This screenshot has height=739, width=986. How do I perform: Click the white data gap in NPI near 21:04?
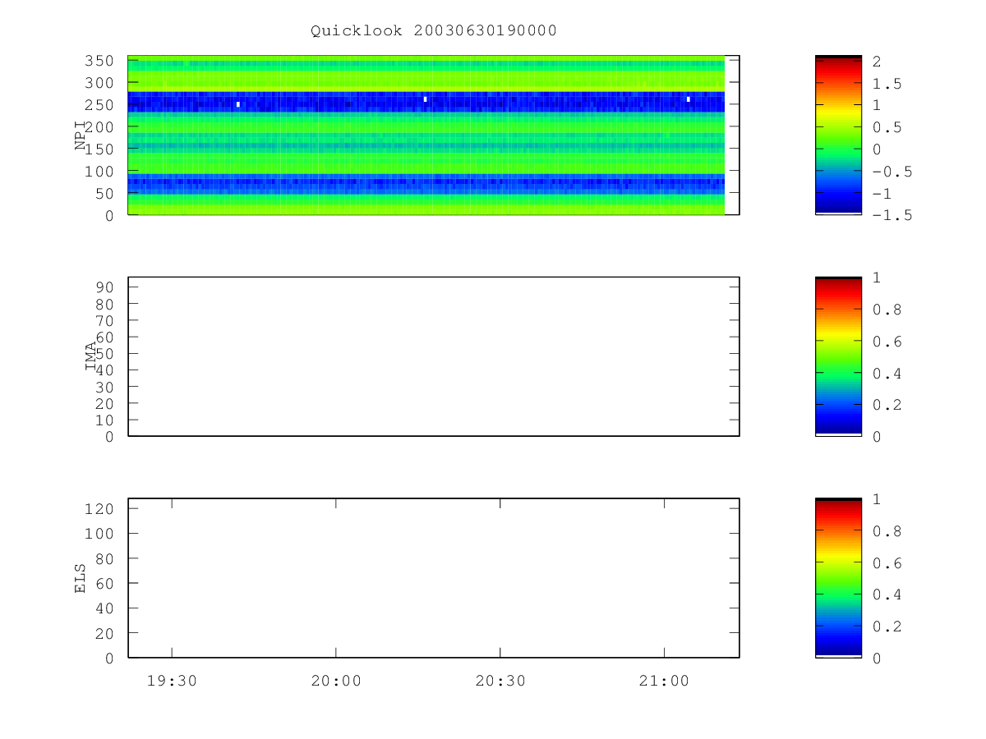[689, 99]
